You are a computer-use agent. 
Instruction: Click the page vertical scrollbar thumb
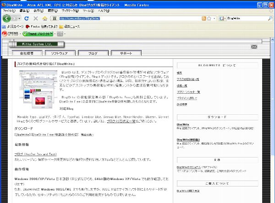(272, 98)
